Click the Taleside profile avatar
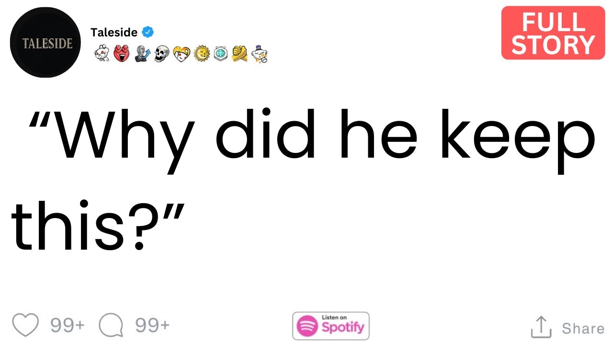Image resolution: width=613 pixels, height=345 pixels. coord(45,43)
